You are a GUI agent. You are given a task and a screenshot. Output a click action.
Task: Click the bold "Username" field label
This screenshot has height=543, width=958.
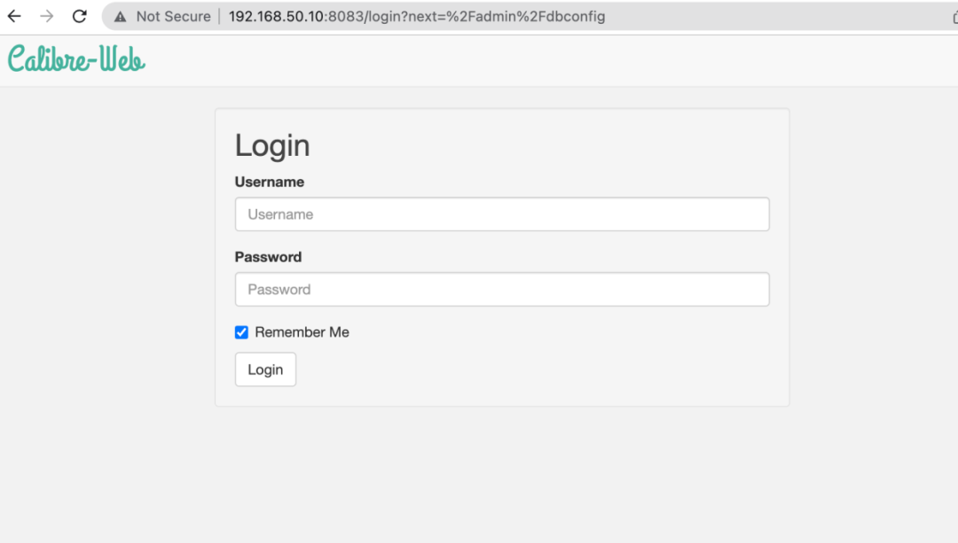[270, 182]
